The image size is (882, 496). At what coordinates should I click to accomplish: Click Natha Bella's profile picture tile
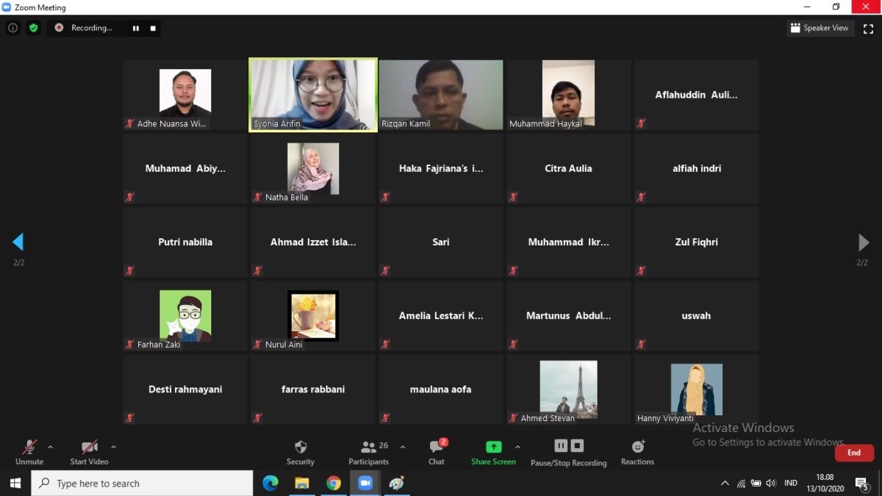click(x=313, y=168)
